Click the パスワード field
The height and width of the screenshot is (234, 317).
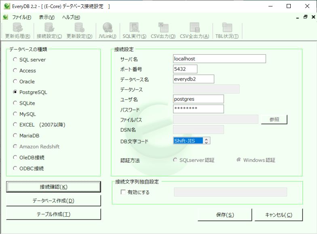(198, 109)
